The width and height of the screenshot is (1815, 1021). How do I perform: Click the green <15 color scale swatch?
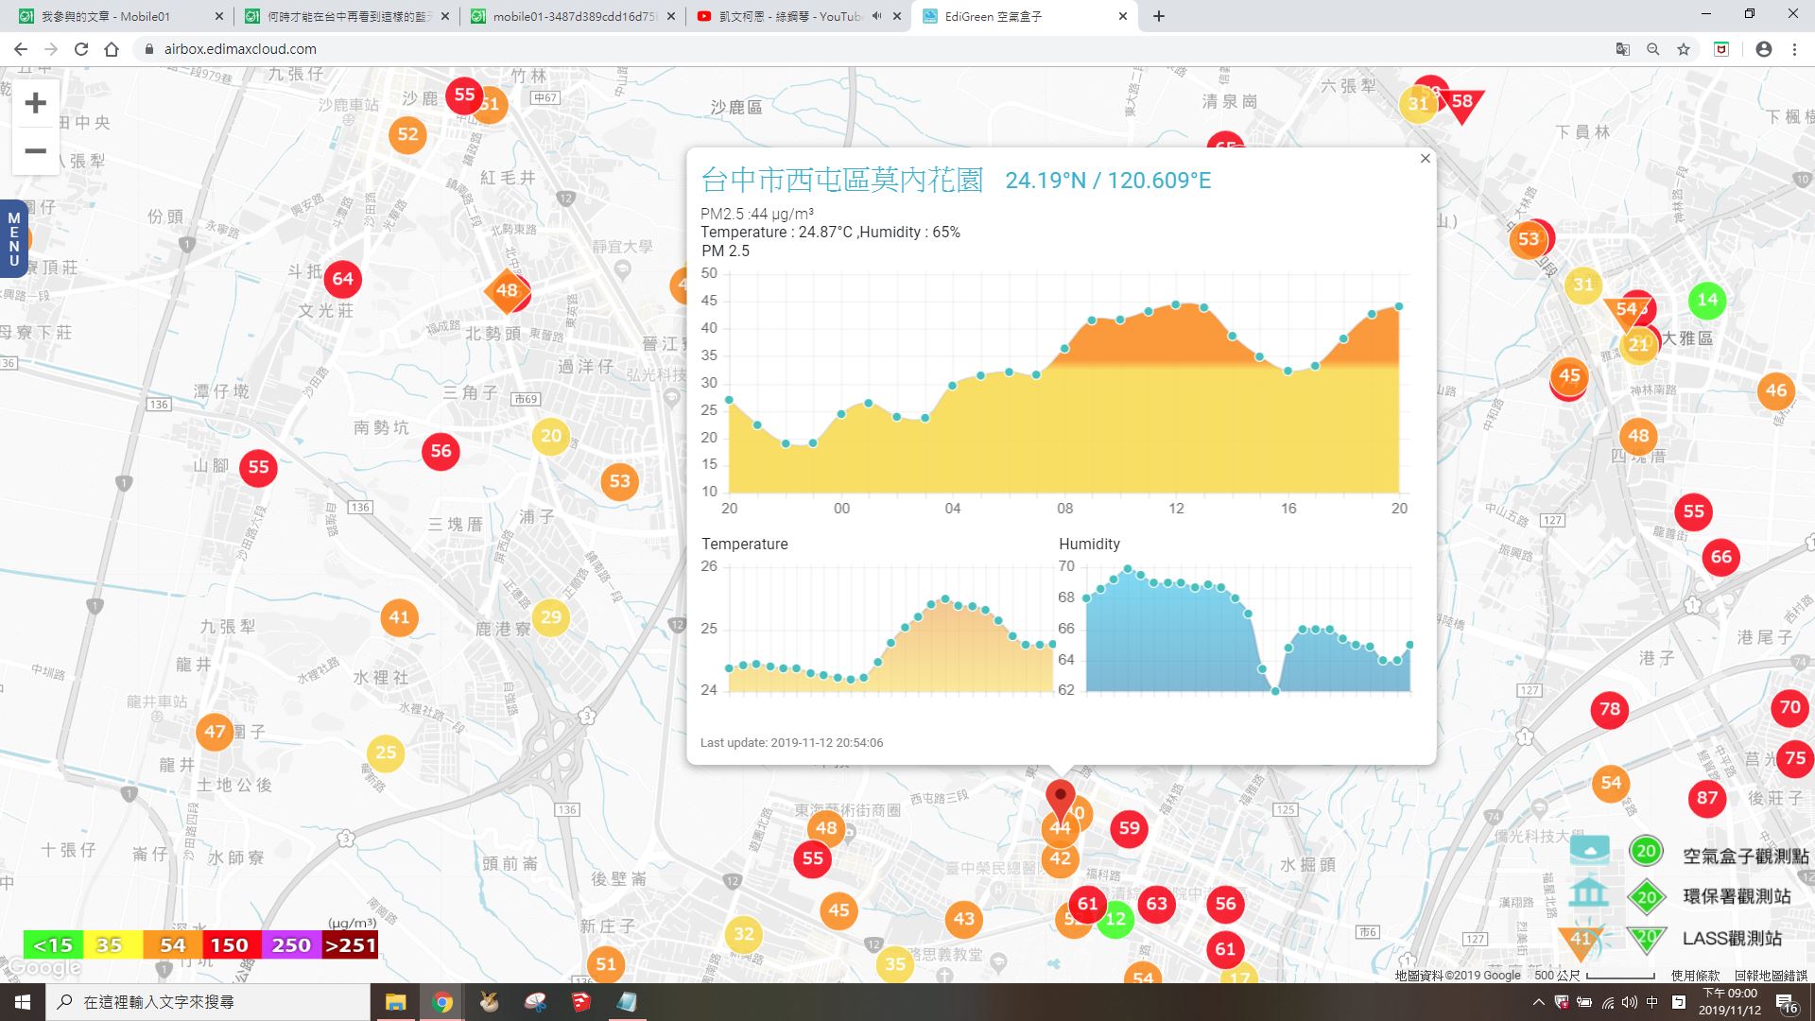[53, 944]
